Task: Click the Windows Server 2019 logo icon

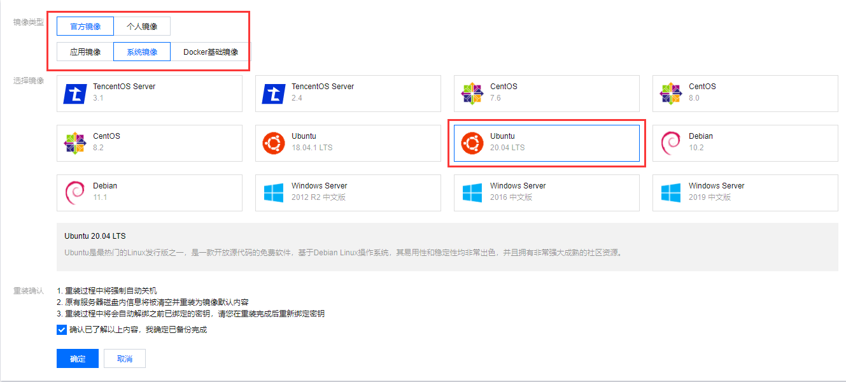Action: point(670,193)
